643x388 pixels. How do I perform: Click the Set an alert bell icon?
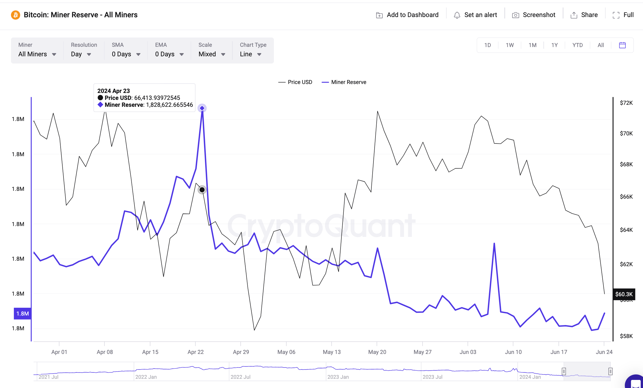click(x=457, y=15)
